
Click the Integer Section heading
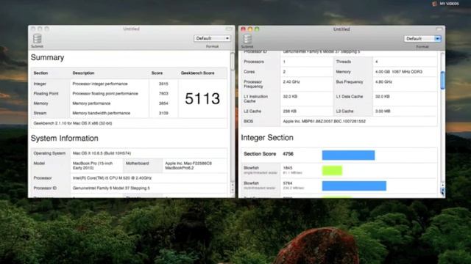tap(267, 138)
